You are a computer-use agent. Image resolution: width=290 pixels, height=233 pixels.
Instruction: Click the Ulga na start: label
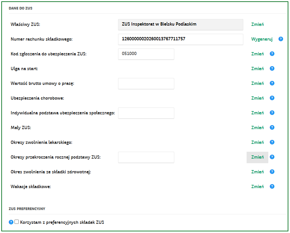pos(24,68)
